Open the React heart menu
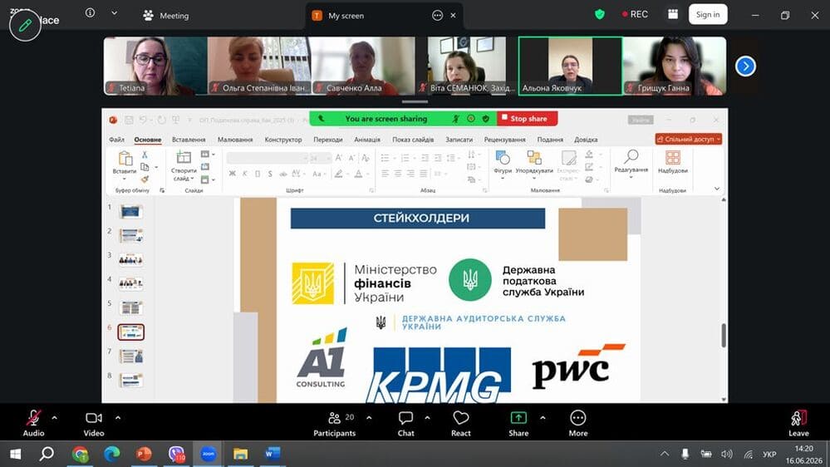The width and height of the screenshot is (830, 467). tap(461, 424)
